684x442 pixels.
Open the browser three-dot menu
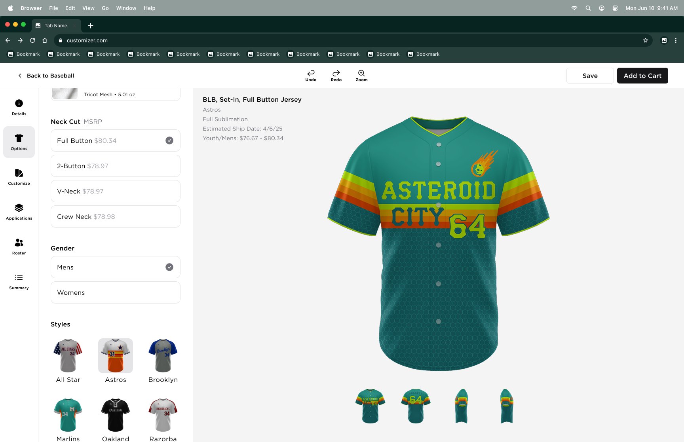676,40
